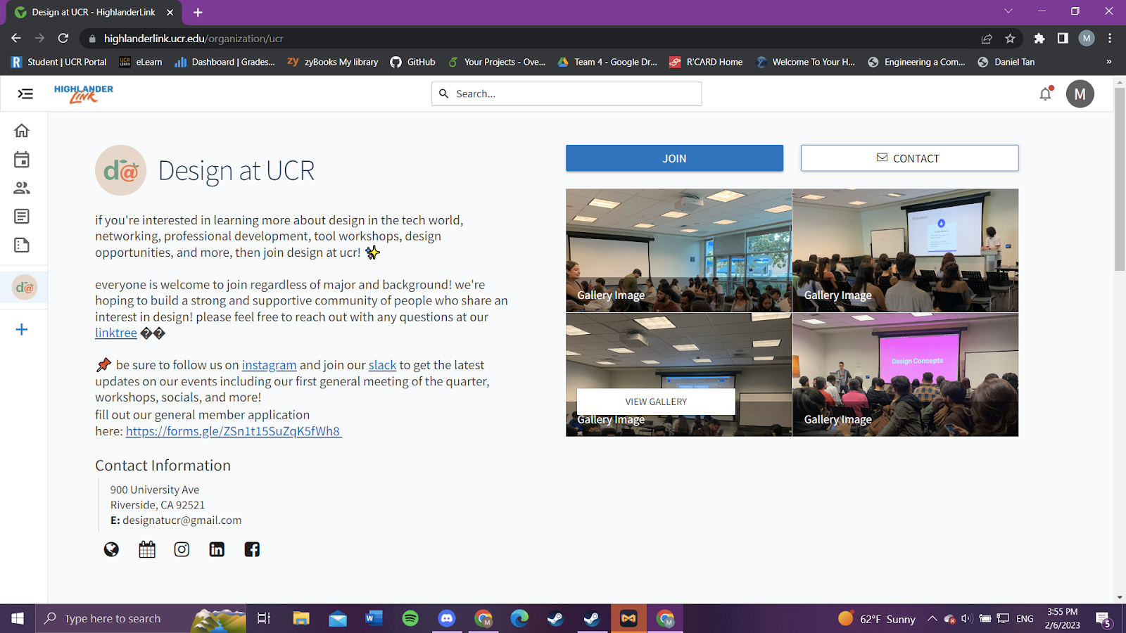Open Organizations people icon in sidebar
The image size is (1126, 633).
22,188
